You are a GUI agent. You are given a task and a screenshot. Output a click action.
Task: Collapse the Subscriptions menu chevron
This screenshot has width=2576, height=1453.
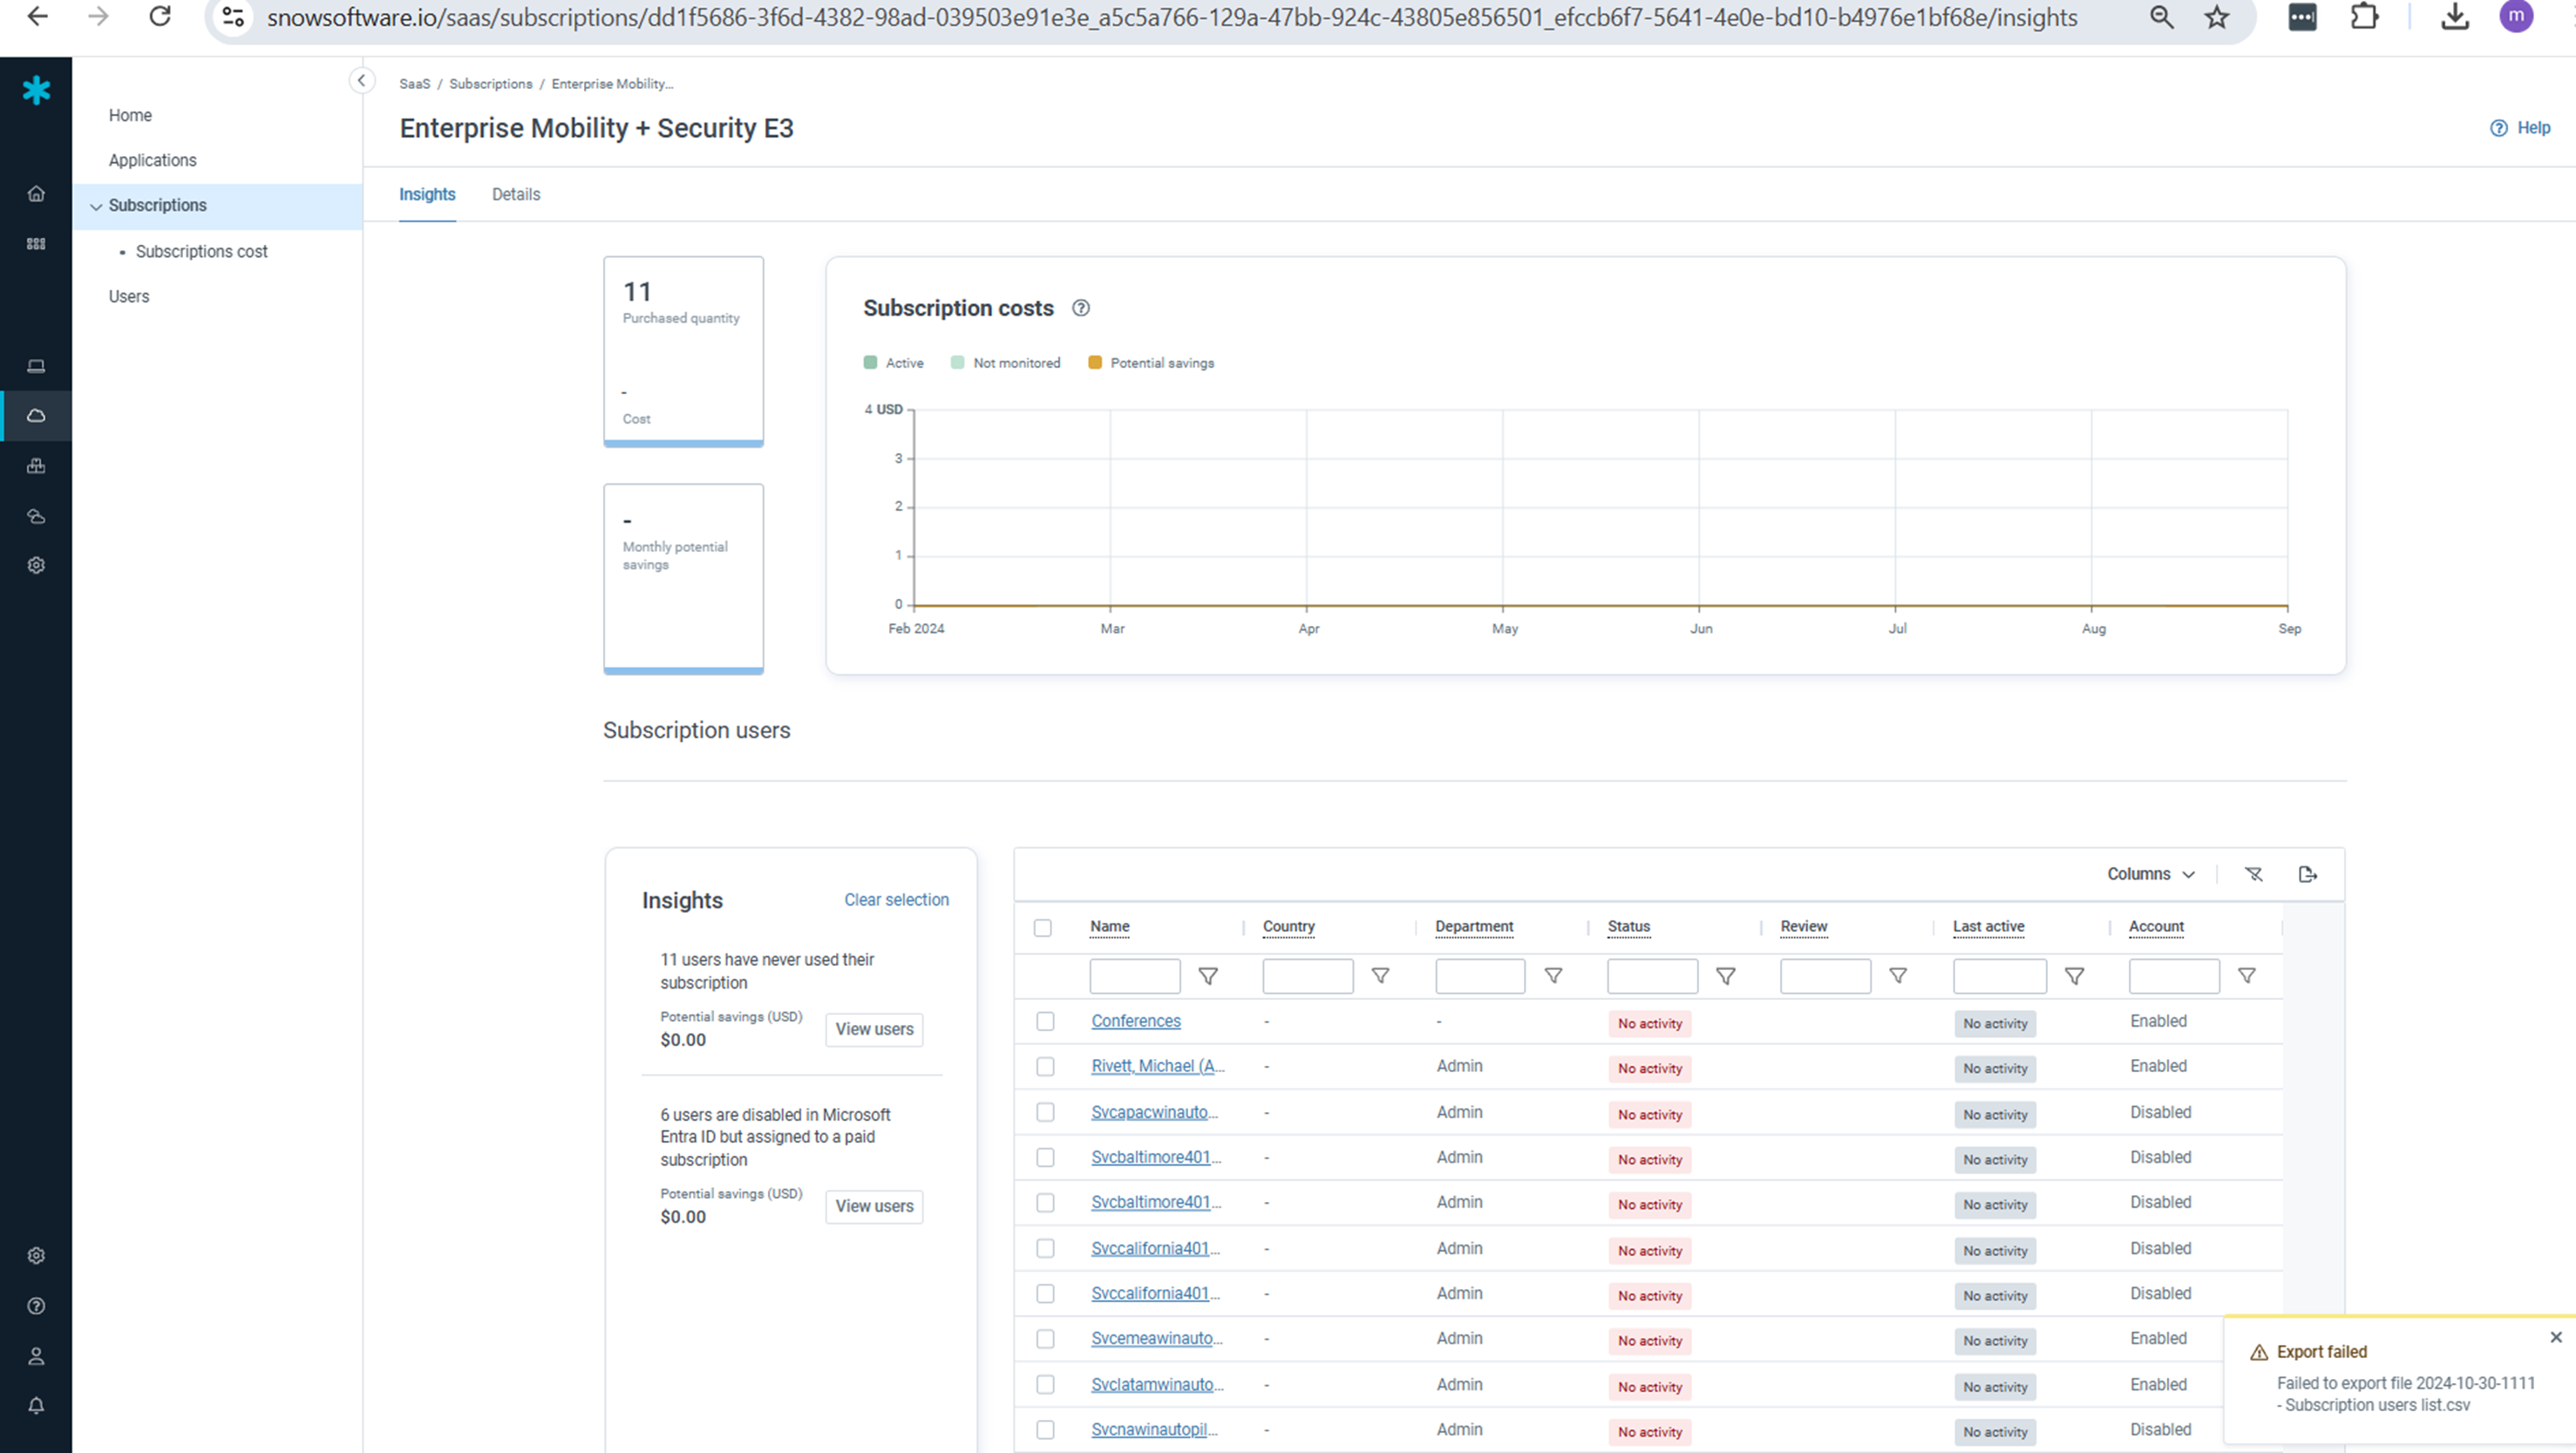[x=96, y=206]
